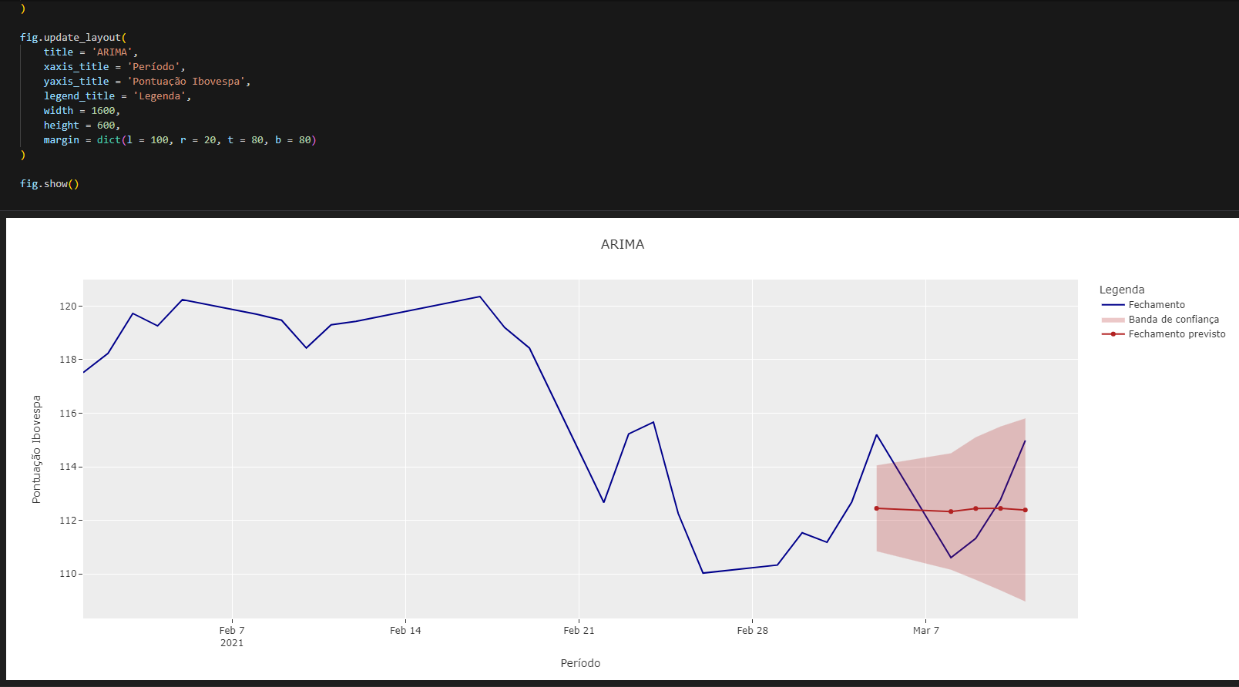Image resolution: width=1239 pixels, height=687 pixels.
Task: Click the fig.update_layout code line
Action: [73, 37]
